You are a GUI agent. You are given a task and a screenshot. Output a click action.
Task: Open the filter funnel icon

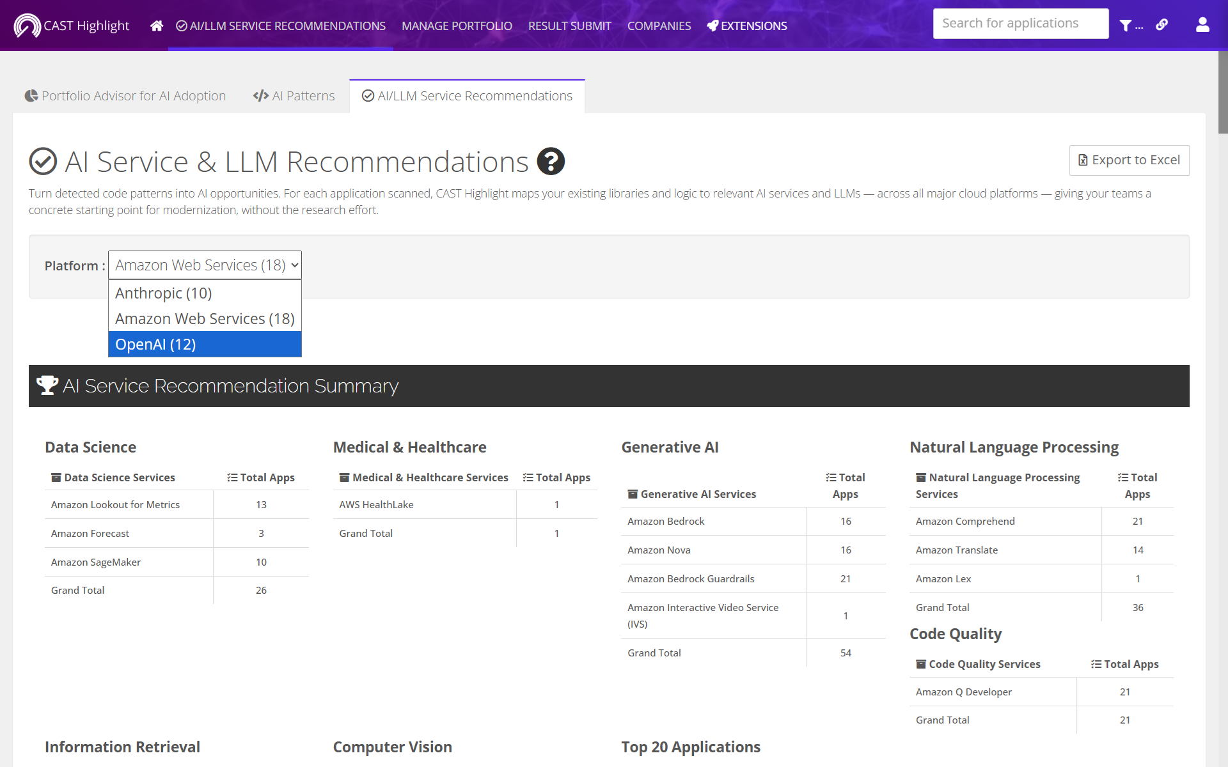click(1126, 26)
